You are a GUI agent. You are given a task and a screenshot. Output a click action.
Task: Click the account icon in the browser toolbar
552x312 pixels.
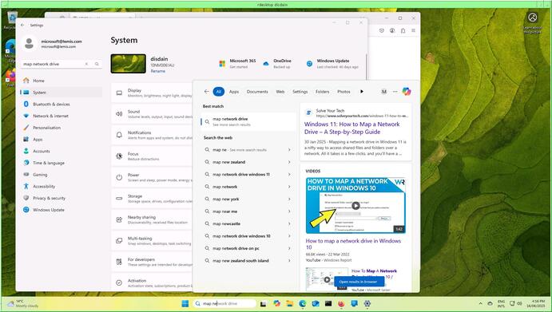[x=392, y=30]
